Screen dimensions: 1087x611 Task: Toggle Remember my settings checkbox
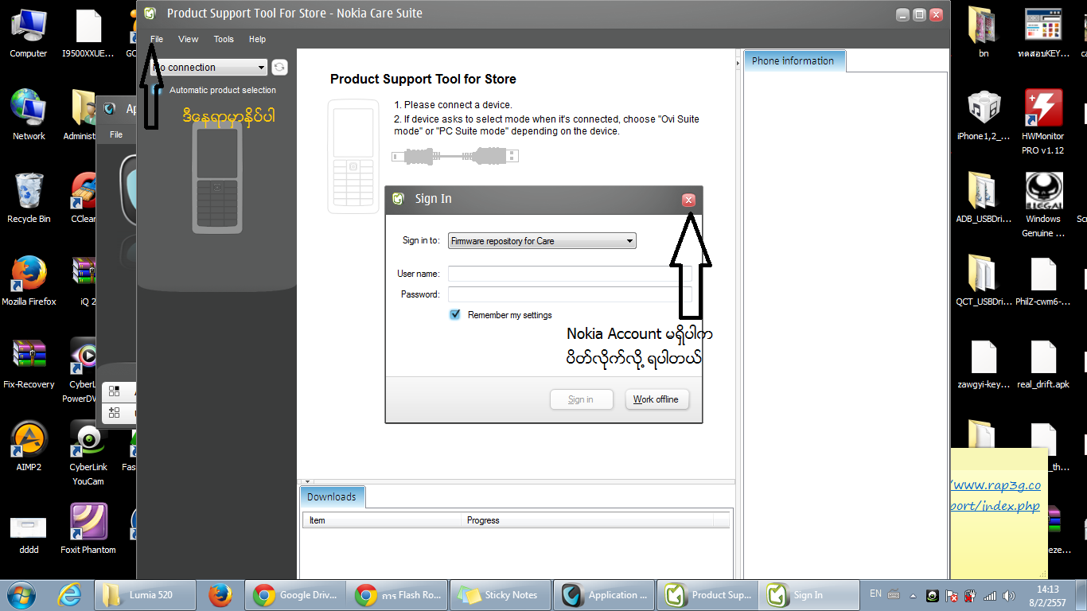455,314
